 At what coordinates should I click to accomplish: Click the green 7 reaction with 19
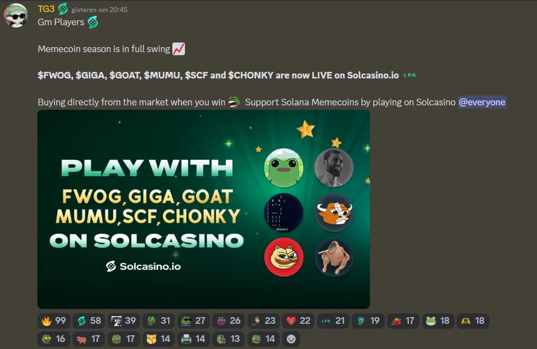pyautogui.click(x=368, y=320)
